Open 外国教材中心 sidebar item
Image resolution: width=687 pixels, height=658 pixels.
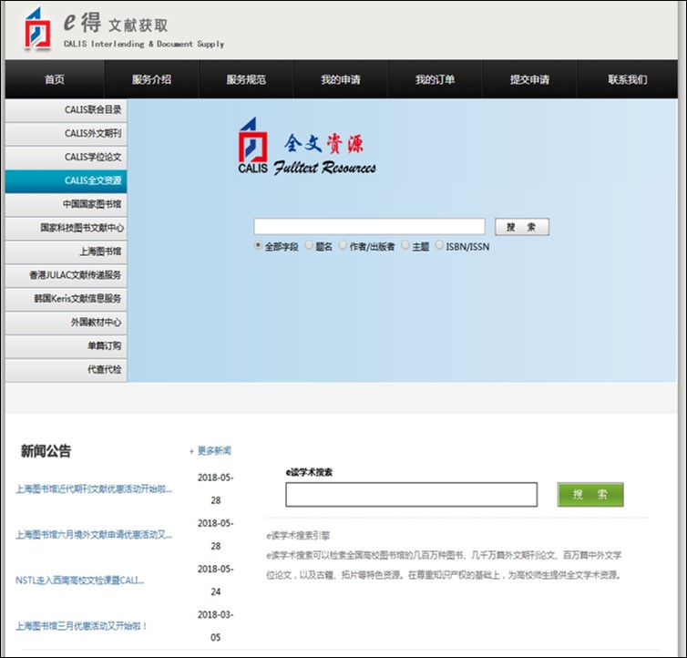click(x=67, y=324)
